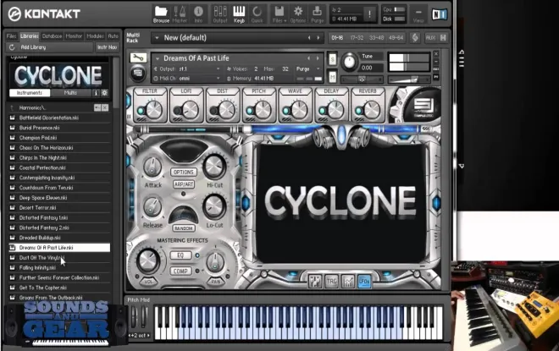Click the Purge toolbar icon
The height and width of the screenshot is (351, 559).
pos(317,14)
